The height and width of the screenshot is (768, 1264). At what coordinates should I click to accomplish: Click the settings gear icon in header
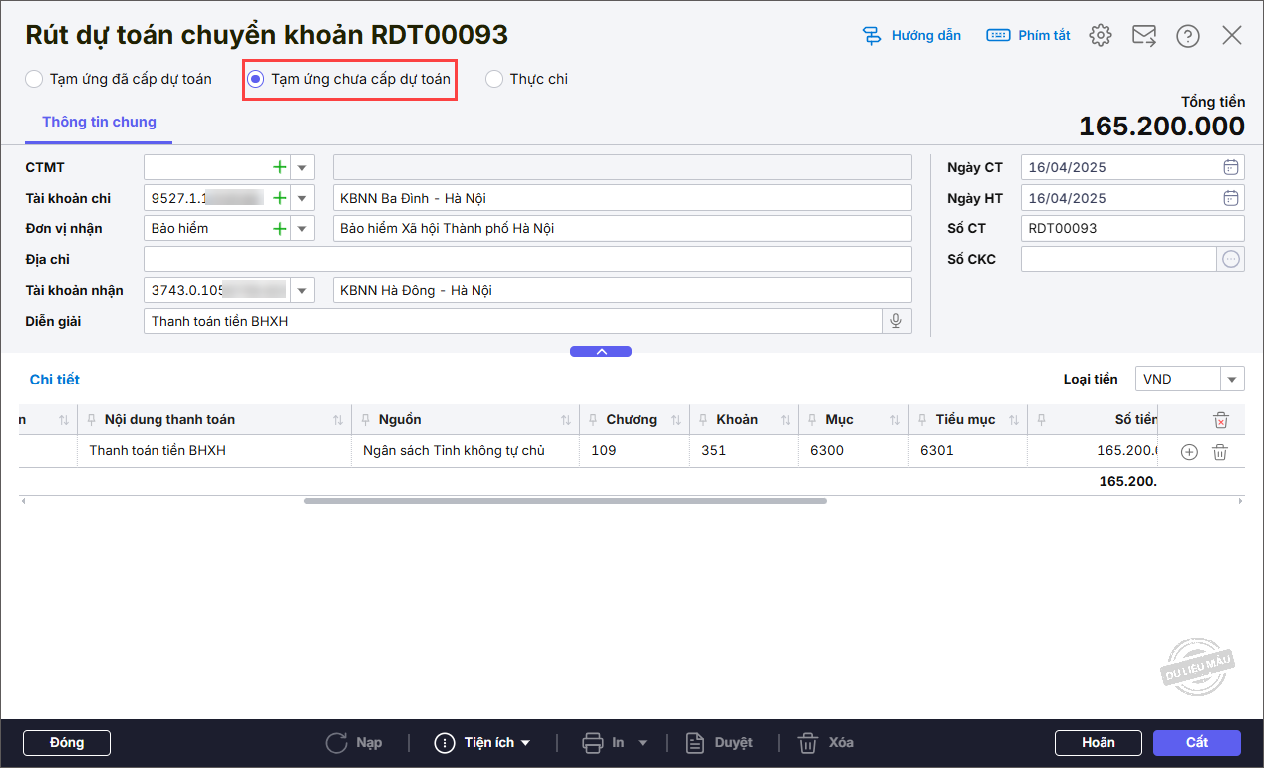click(x=1100, y=36)
